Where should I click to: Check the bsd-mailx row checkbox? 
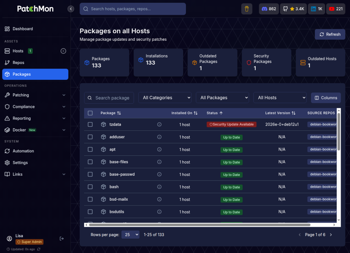tap(90, 199)
